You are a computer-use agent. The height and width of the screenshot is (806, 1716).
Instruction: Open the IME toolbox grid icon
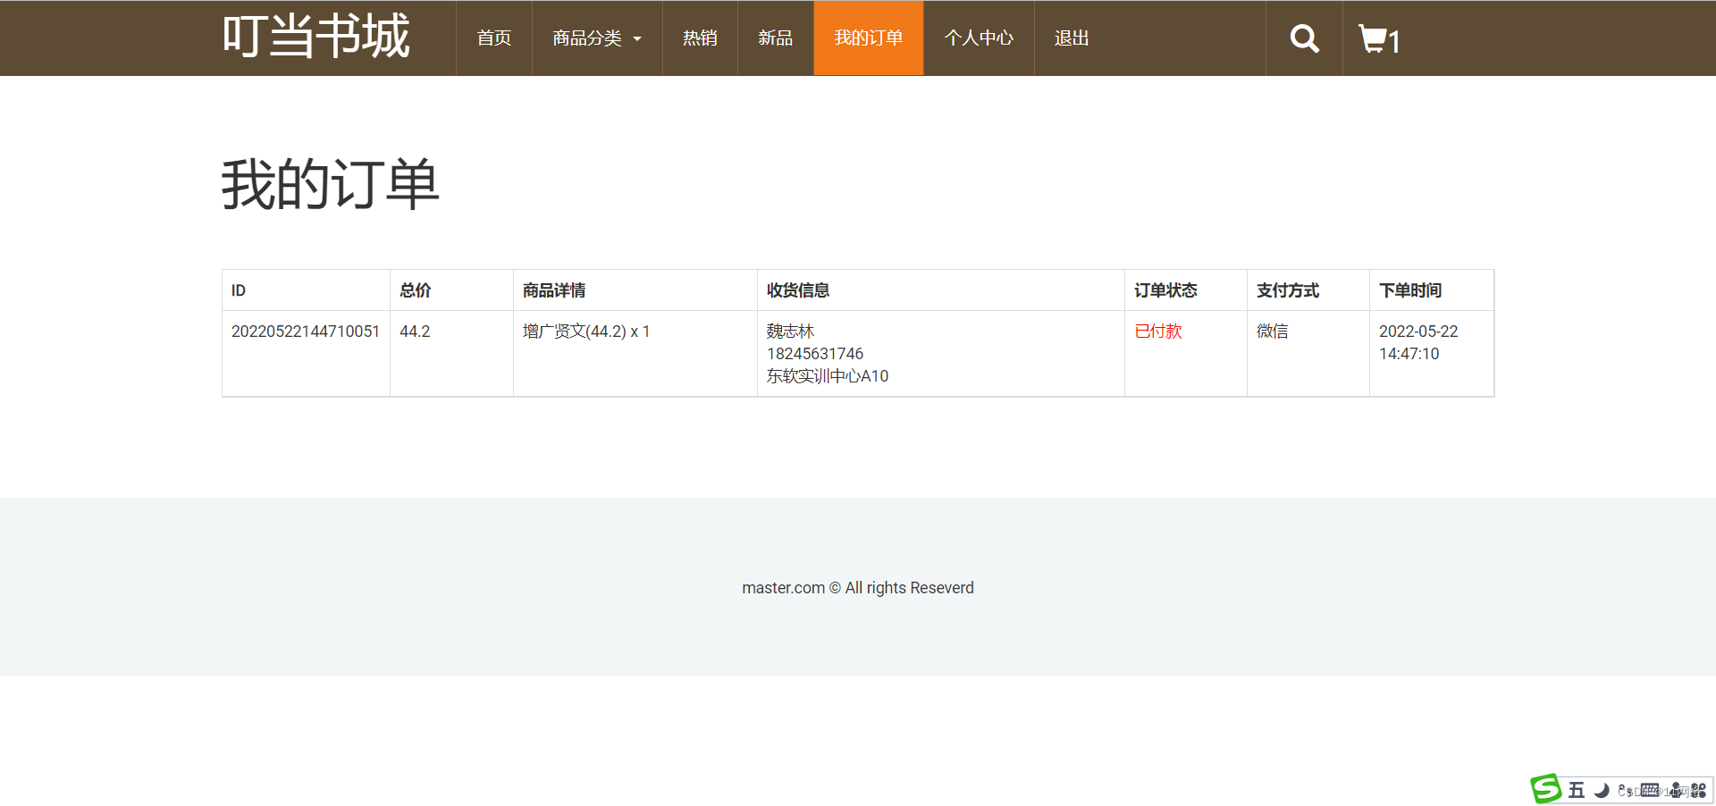pos(1698,790)
